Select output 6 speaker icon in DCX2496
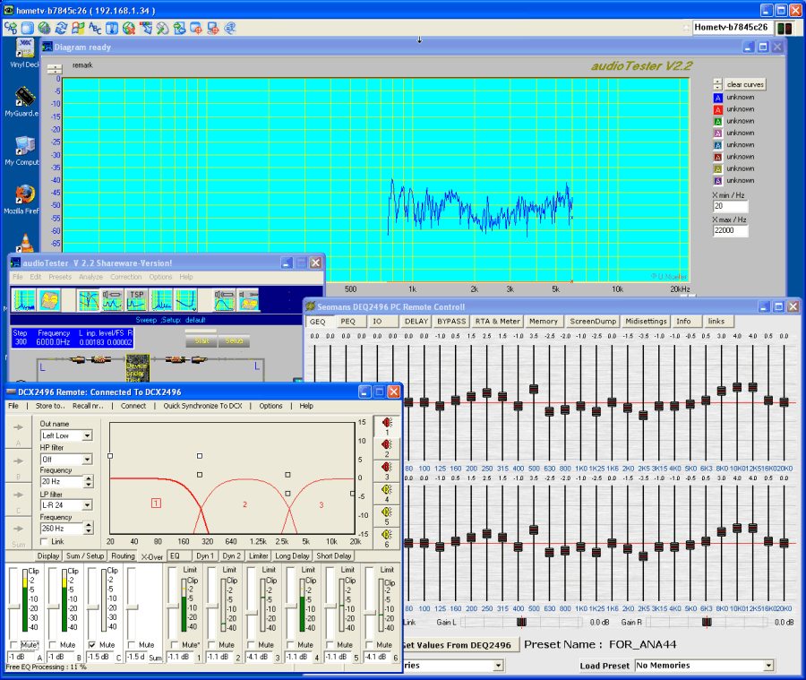This screenshot has height=680, width=806. click(x=387, y=538)
